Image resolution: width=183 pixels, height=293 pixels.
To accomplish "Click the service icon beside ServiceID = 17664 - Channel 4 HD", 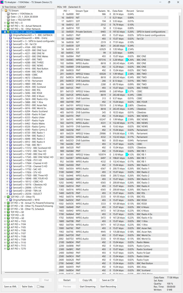I will click(x=11, y=163).
